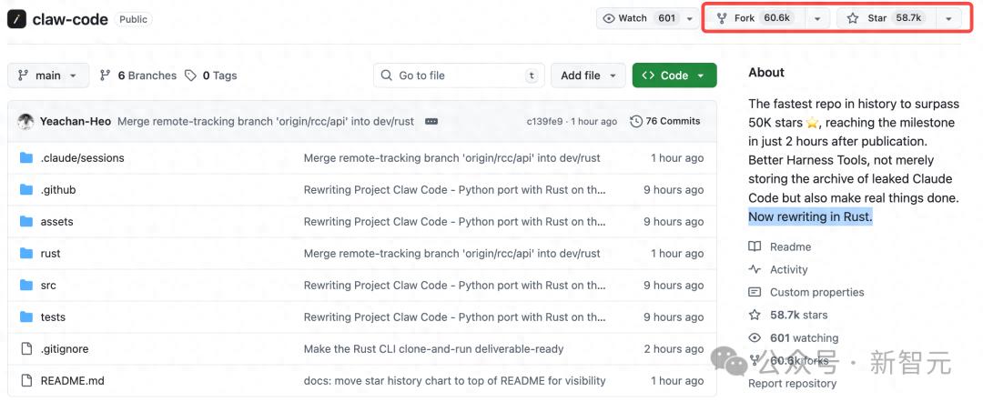Screen dimensions: 983x402
Task: Open the star lists dropdown arrow
Action: pos(948,19)
